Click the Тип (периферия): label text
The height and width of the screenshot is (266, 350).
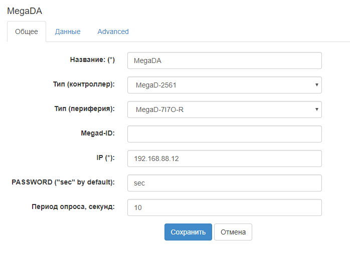click(x=84, y=108)
